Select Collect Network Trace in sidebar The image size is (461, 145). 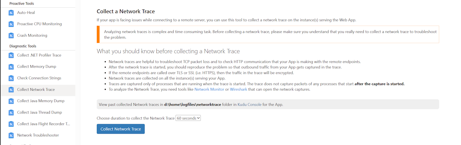click(x=38, y=90)
